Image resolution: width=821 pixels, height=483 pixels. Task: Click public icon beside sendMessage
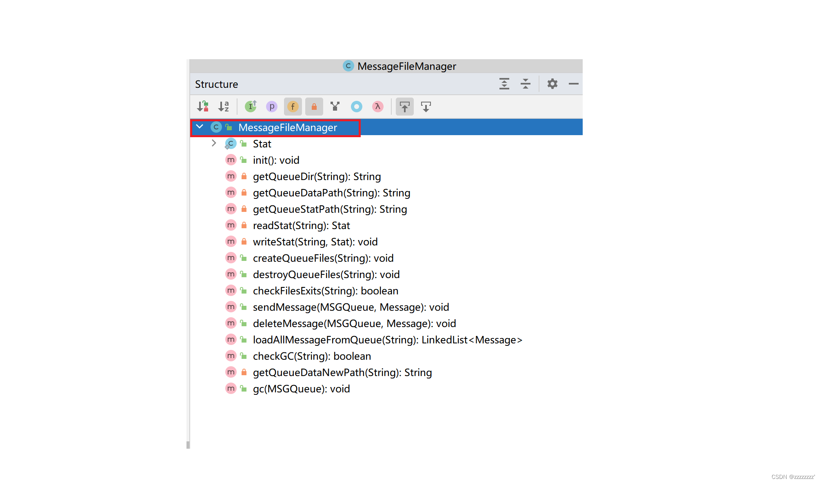pos(244,307)
